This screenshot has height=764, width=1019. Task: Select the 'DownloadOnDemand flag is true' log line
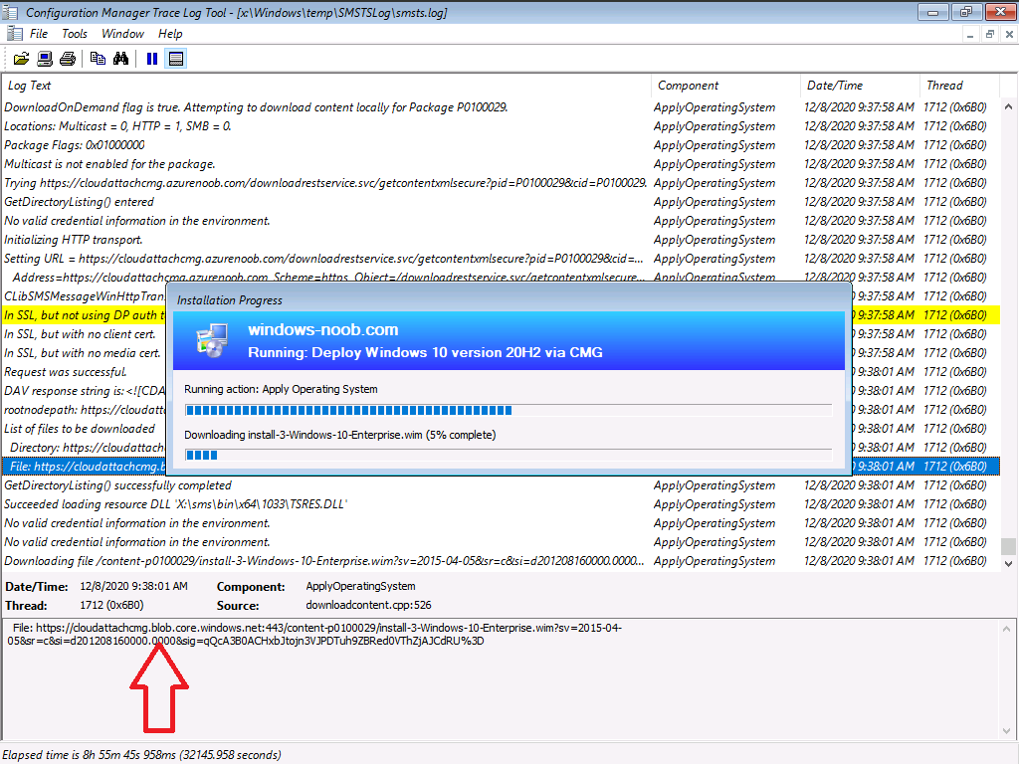coord(501,107)
